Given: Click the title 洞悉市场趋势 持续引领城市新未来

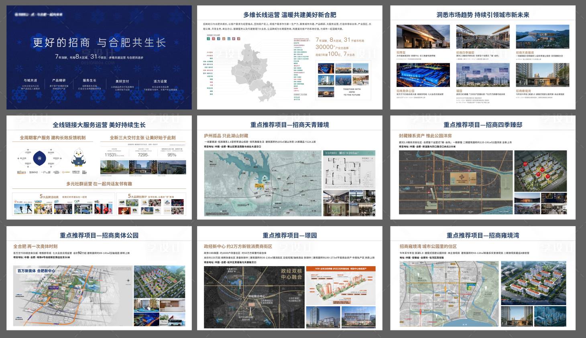Looking at the screenshot, I should pyautogui.click(x=483, y=15).
